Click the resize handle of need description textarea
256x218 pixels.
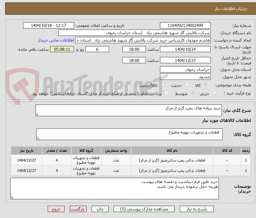[x=37, y=114]
